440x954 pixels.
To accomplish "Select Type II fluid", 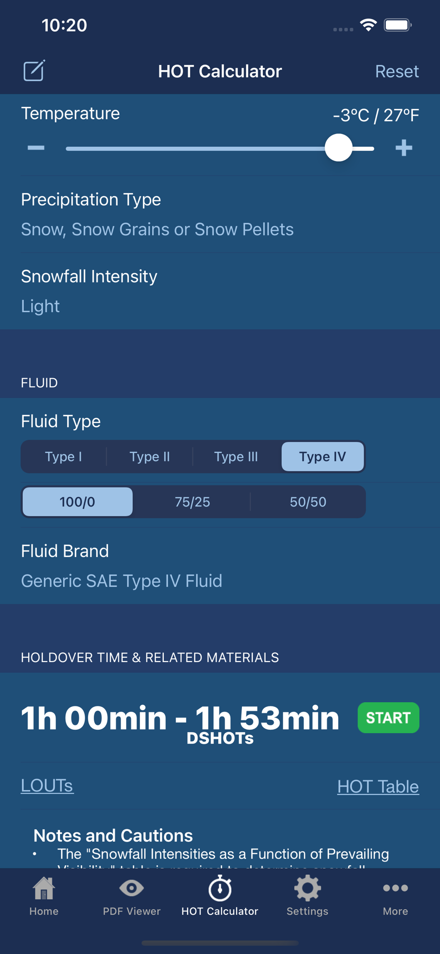I will pyautogui.click(x=150, y=456).
